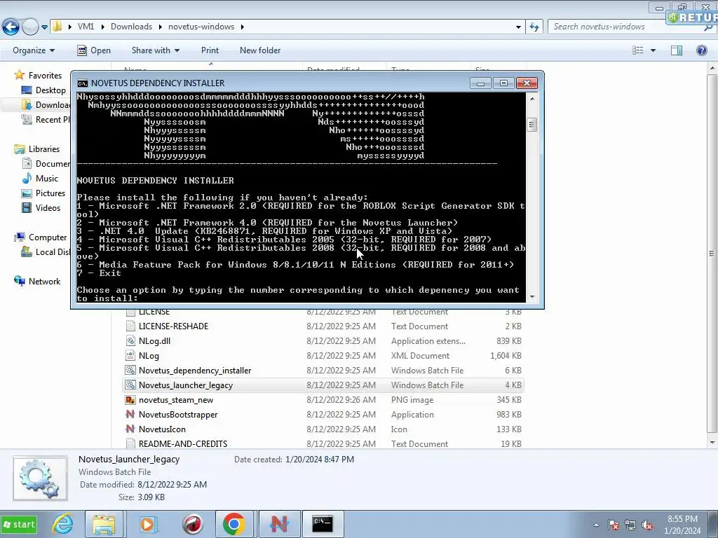The width and height of the screenshot is (718, 538).
Task: Show hidden system tray icons arrow
Action: point(596,525)
